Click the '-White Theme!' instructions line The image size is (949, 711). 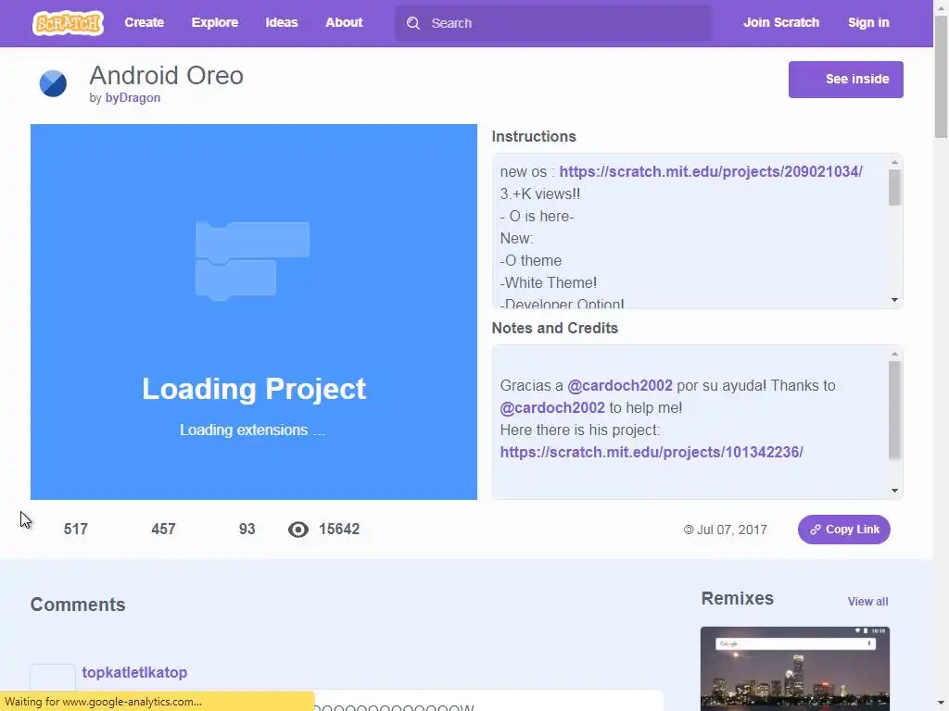(549, 283)
